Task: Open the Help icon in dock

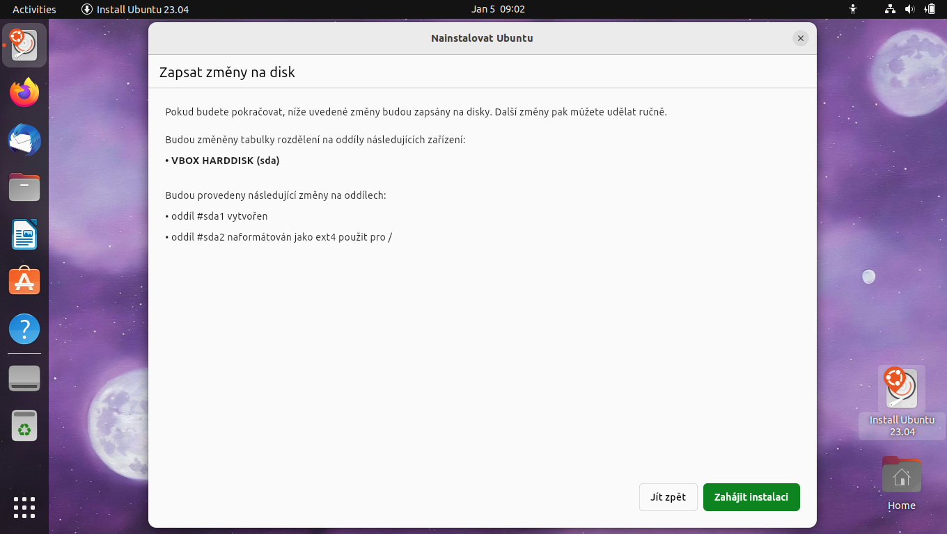Action: 24,329
